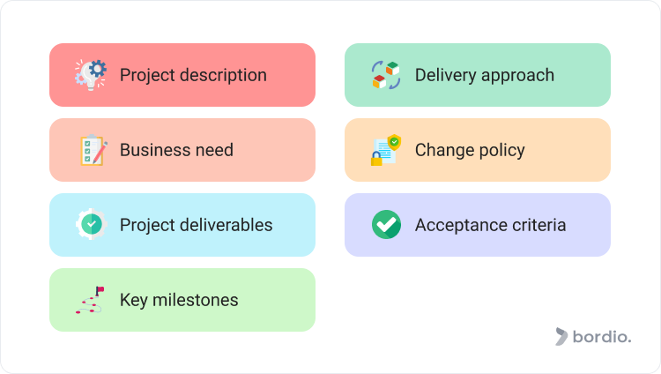The height and width of the screenshot is (374, 661).
Task: Choose the Delivery approach card
Action: tap(478, 75)
